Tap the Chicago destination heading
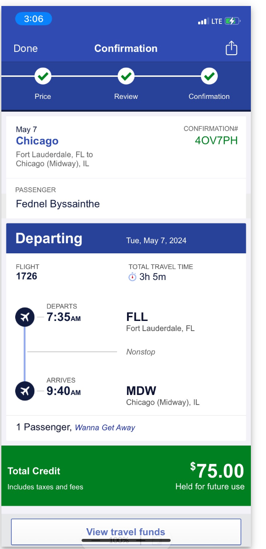Viewport: 266px width, 549px height. [x=37, y=141]
